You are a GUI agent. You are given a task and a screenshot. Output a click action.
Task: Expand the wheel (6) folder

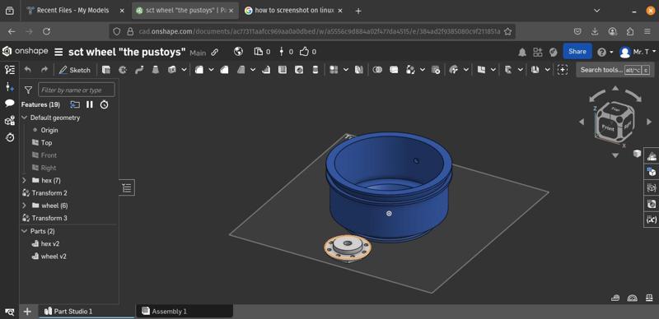pyautogui.click(x=24, y=206)
